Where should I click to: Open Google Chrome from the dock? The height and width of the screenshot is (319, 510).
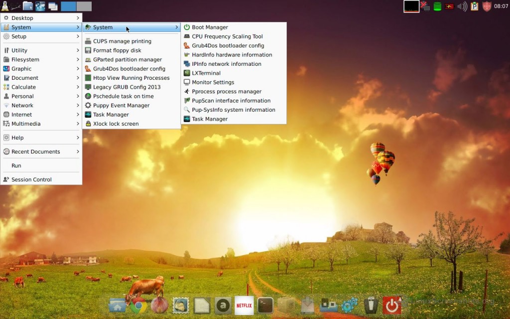138,305
